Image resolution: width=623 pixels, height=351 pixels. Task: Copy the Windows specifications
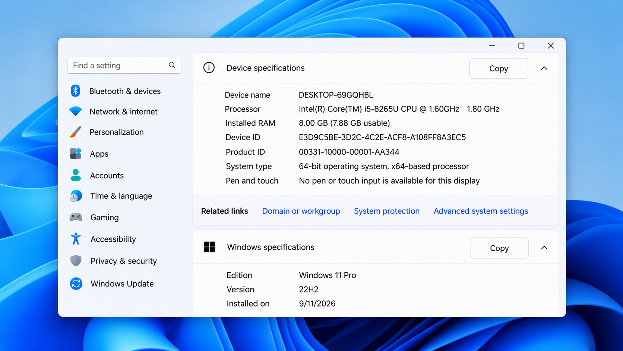coord(499,248)
